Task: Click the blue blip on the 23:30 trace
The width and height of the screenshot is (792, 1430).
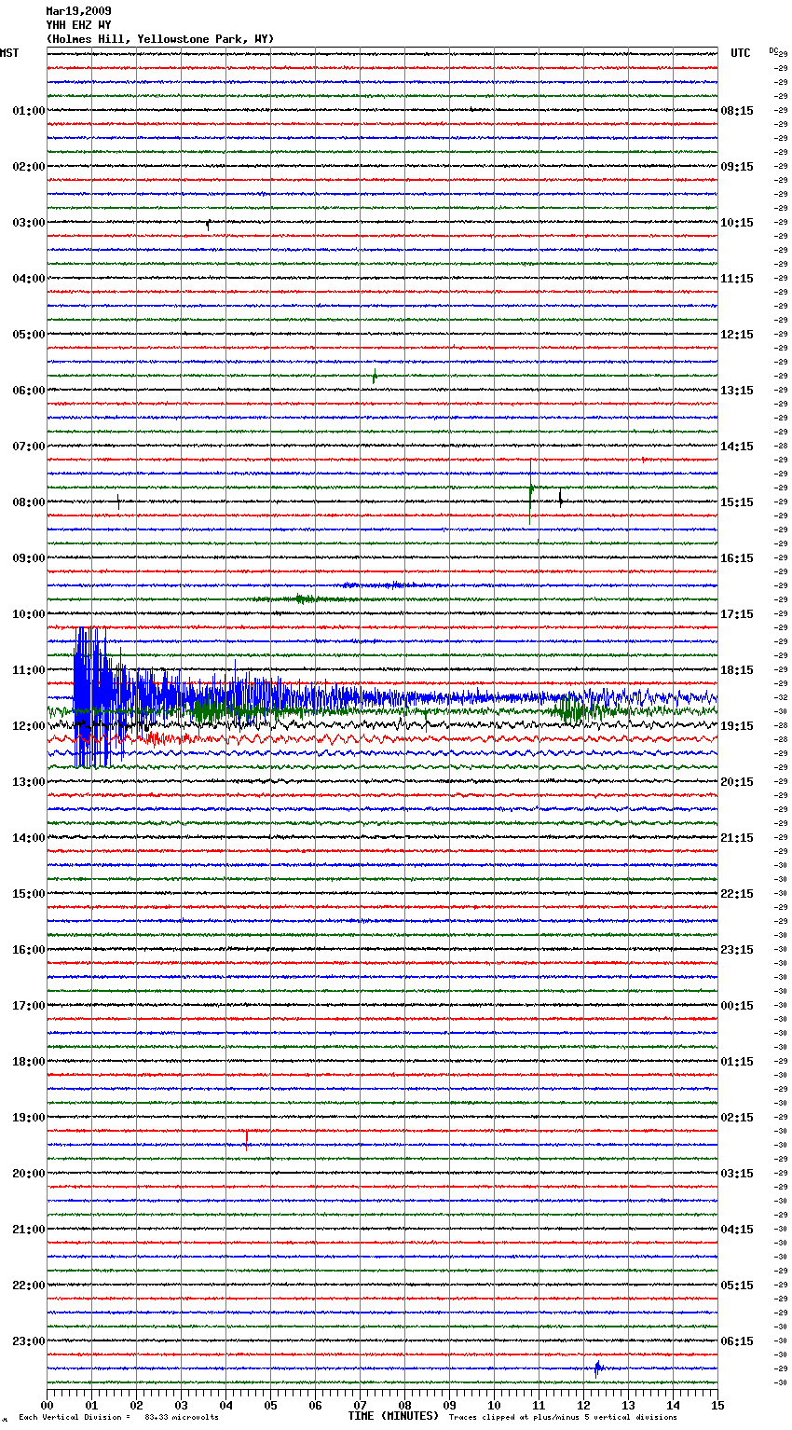Action: click(597, 1368)
